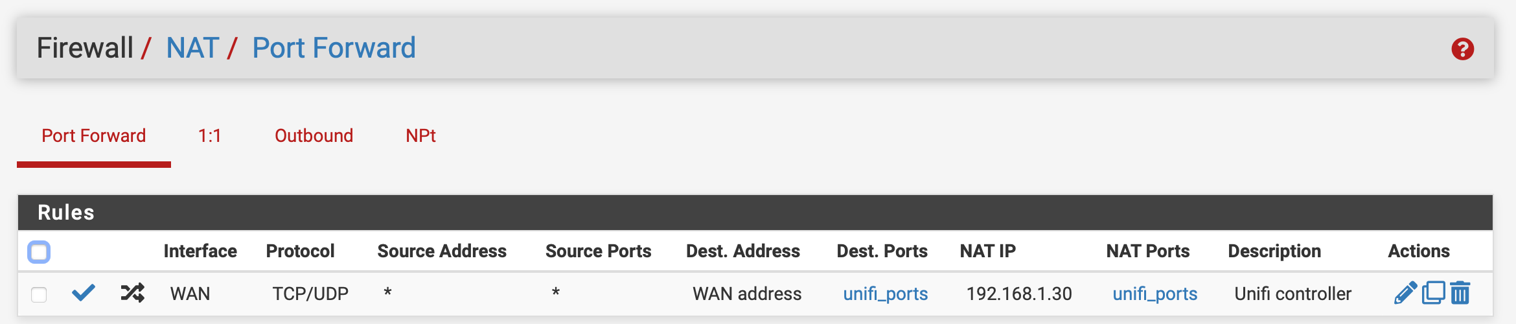Open the red help question mark icon

click(1462, 49)
